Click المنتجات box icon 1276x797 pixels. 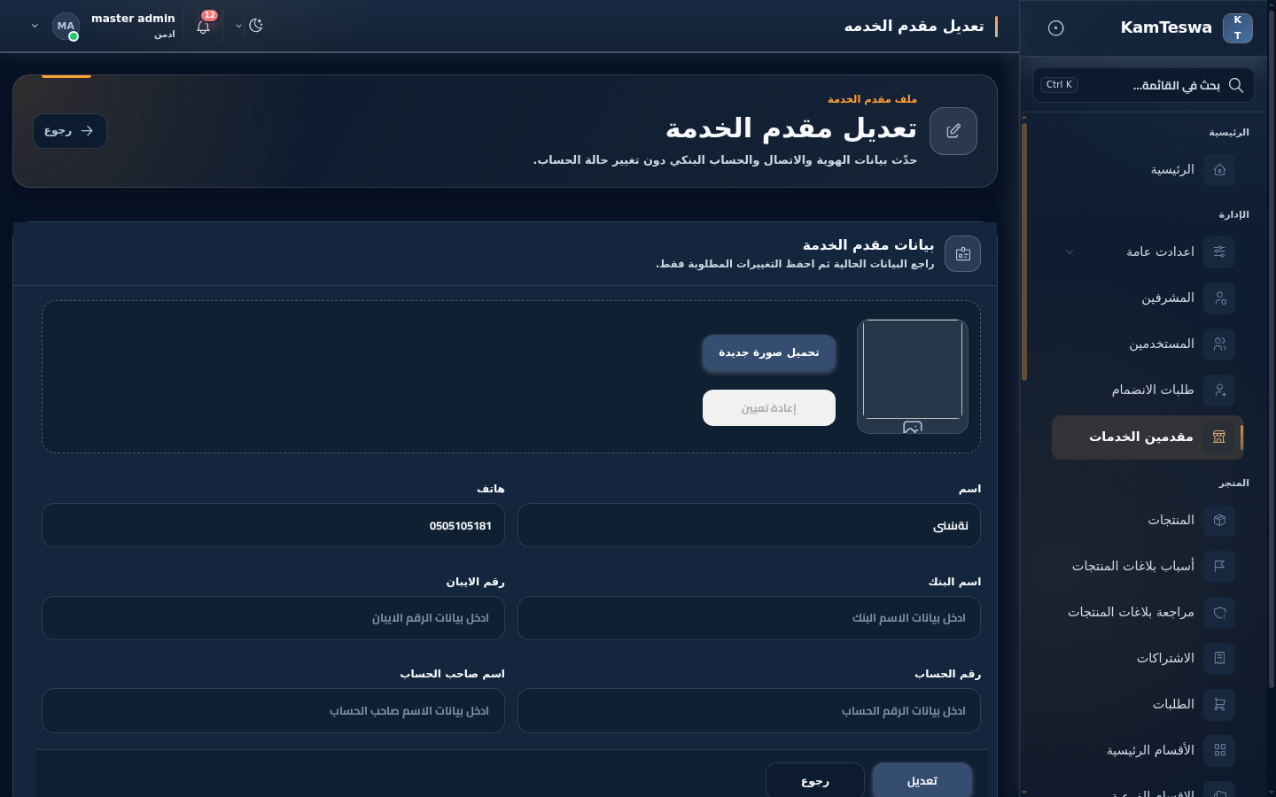coord(1219,520)
